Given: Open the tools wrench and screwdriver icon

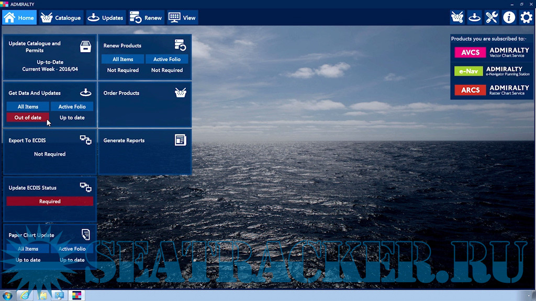Looking at the screenshot, I should pos(492,17).
